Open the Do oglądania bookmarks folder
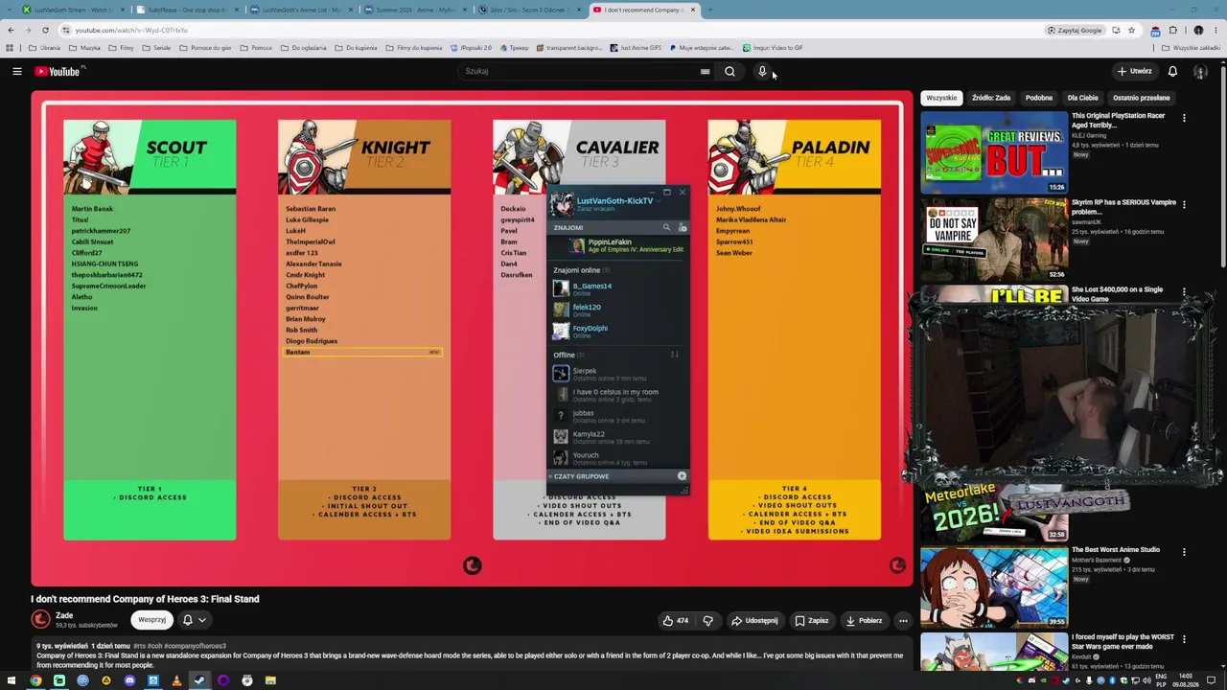Screen dimensions: 1227x690 pos(303,48)
